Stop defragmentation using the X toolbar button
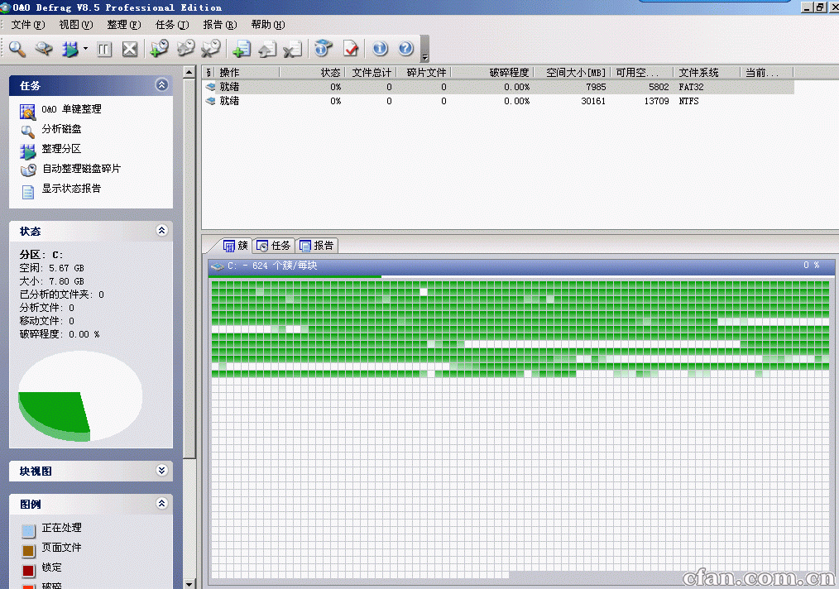 (x=130, y=50)
